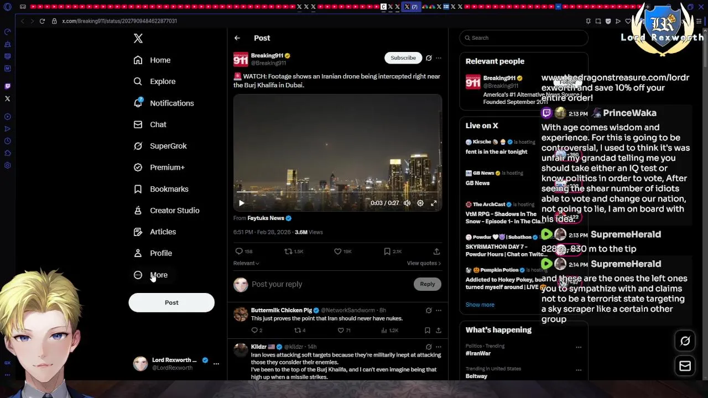Open floating Messages envelope button
Screen dimensions: 708x398
click(x=685, y=366)
